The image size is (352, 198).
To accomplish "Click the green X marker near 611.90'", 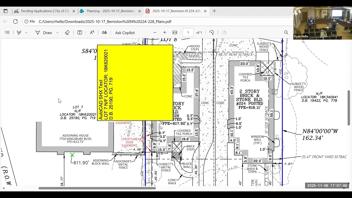I will pos(72,155).
